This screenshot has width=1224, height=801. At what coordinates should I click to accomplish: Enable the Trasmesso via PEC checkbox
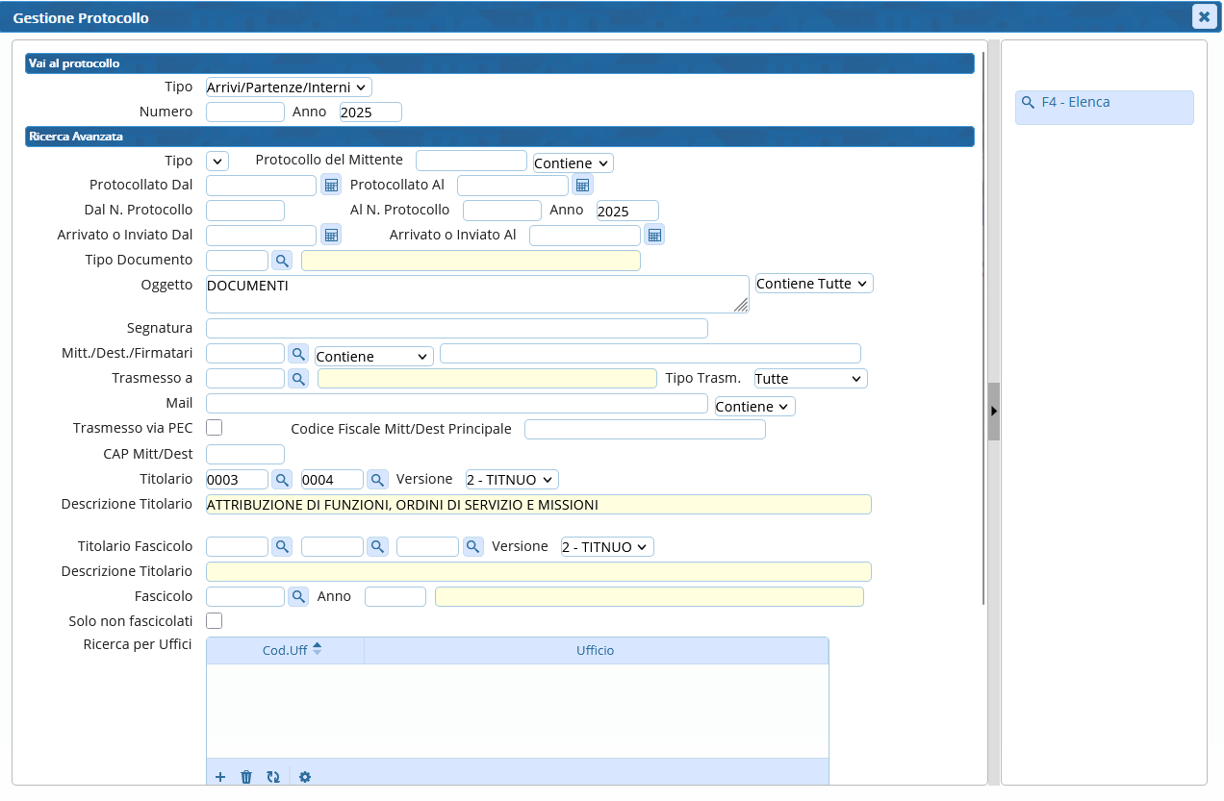click(x=215, y=428)
